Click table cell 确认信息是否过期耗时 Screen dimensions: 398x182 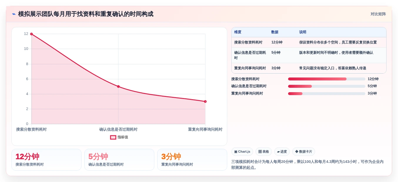(x=250, y=55)
